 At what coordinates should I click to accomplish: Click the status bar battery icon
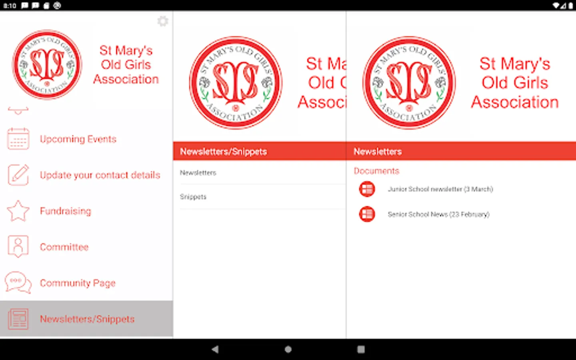tap(570, 6)
